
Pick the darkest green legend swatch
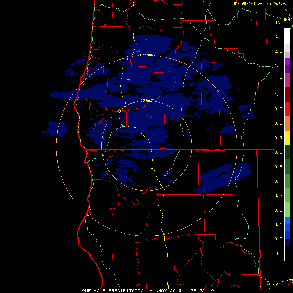coord(287,152)
